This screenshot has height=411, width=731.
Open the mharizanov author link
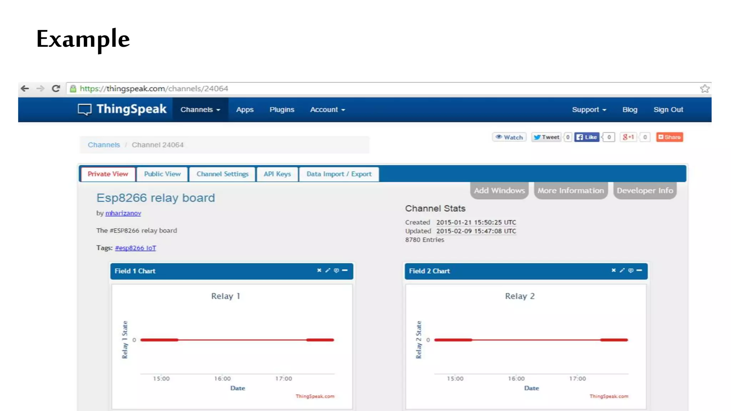point(123,213)
